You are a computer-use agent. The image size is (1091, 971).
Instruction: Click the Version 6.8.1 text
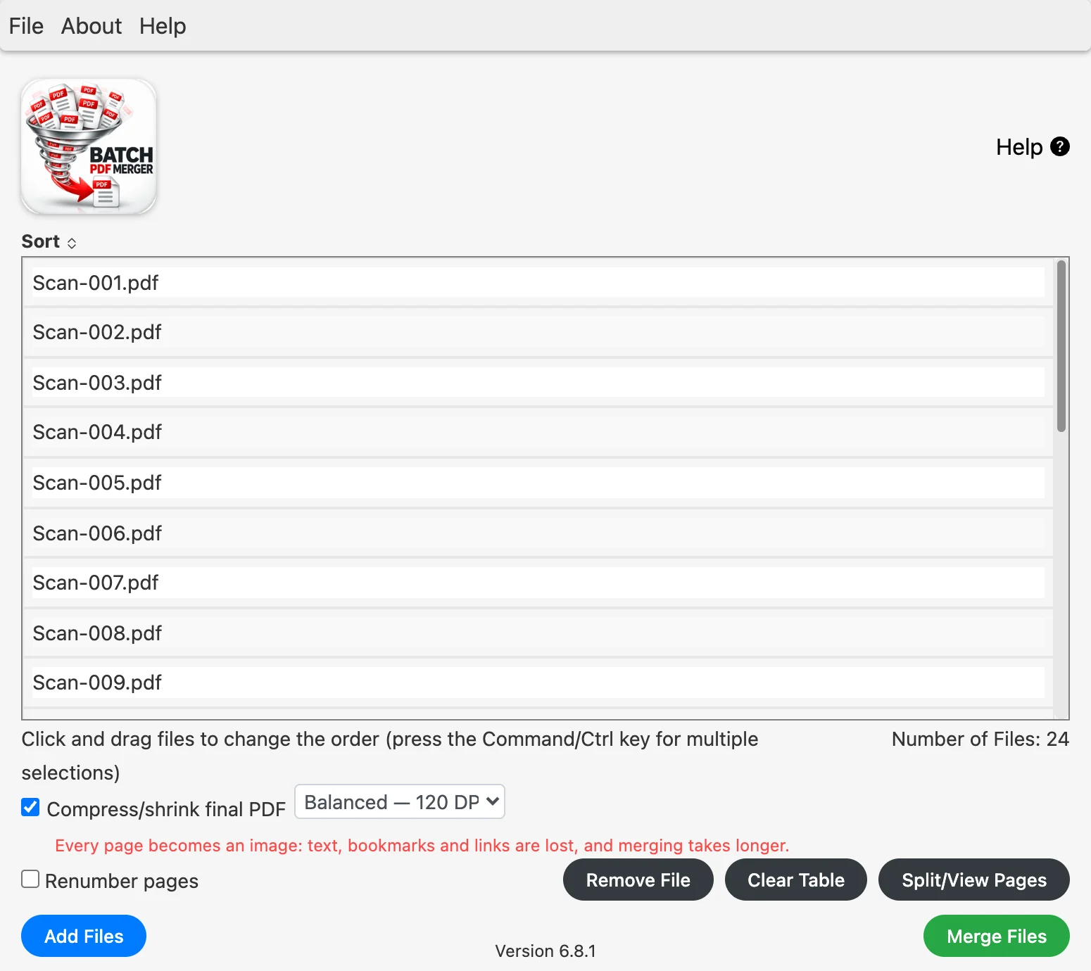point(545,951)
